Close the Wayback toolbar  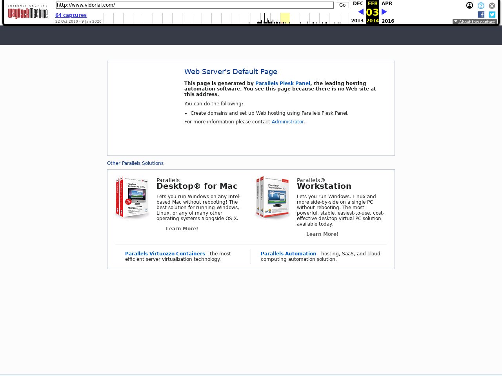click(492, 5)
